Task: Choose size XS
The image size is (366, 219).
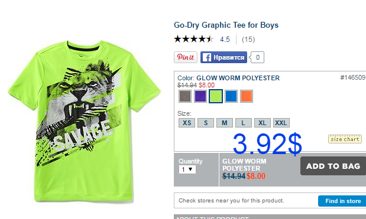Action: click(x=187, y=123)
